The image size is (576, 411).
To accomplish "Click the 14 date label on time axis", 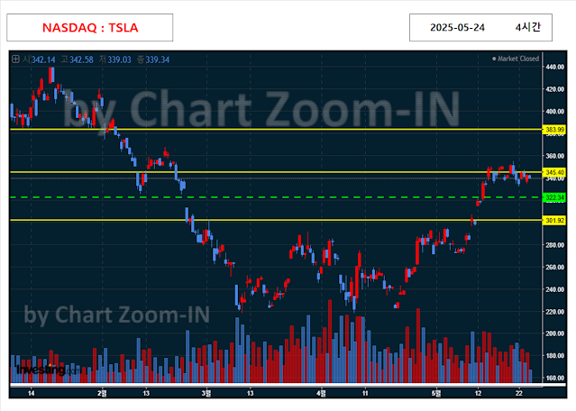I will 32,393.
